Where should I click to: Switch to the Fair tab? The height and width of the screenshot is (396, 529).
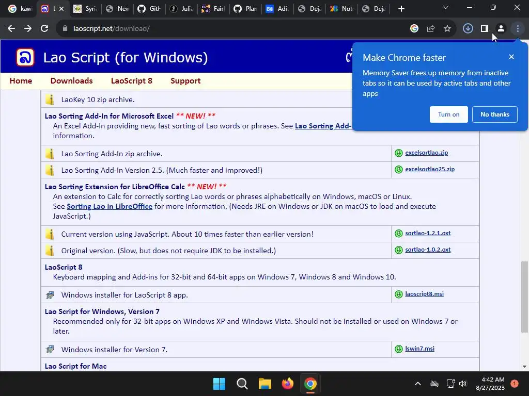click(x=213, y=9)
